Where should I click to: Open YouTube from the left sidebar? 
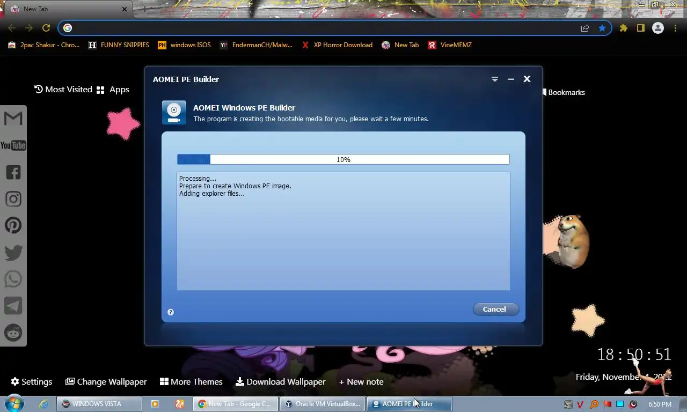[13, 145]
